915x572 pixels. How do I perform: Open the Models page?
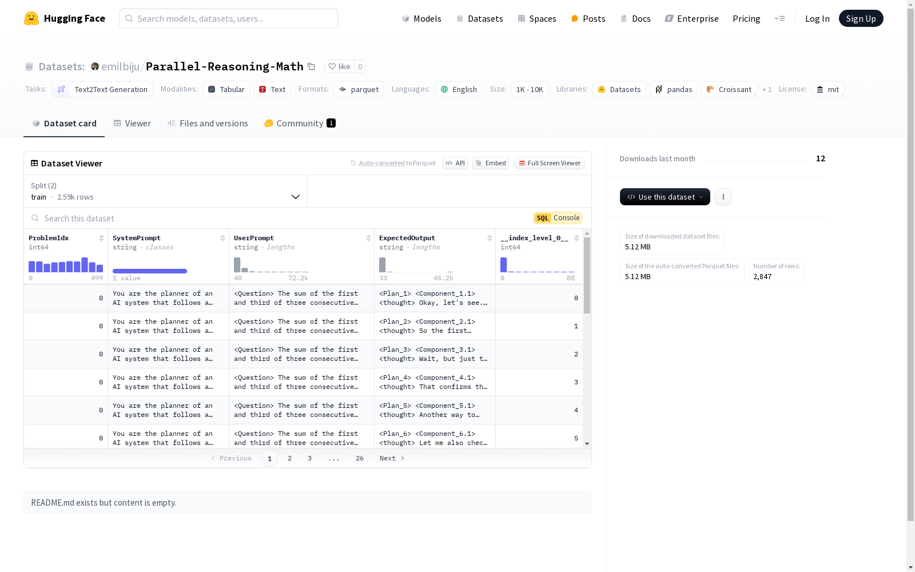coord(421,18)
